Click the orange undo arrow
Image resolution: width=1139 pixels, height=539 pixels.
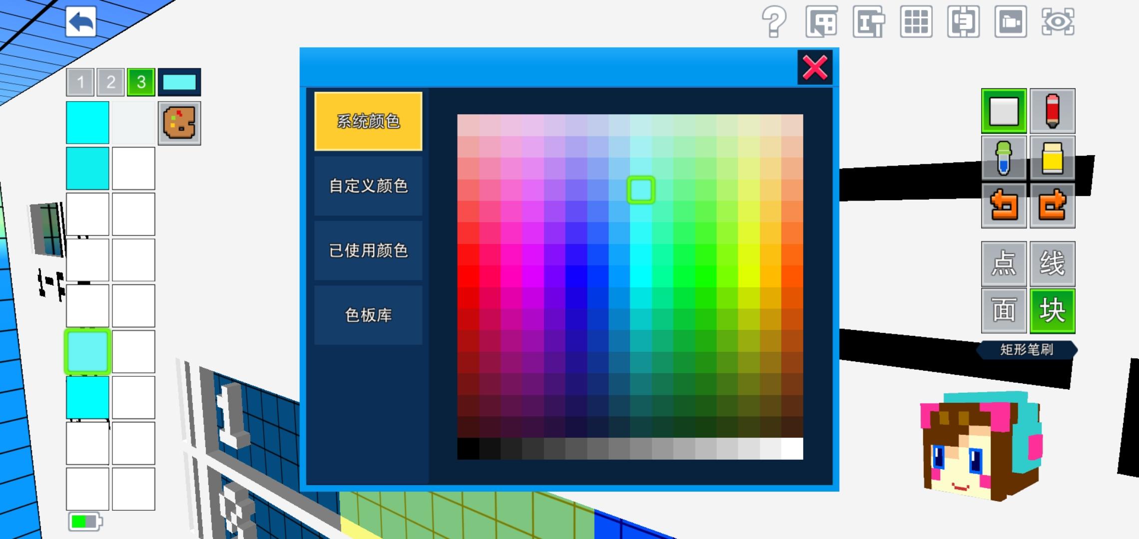1004,205
